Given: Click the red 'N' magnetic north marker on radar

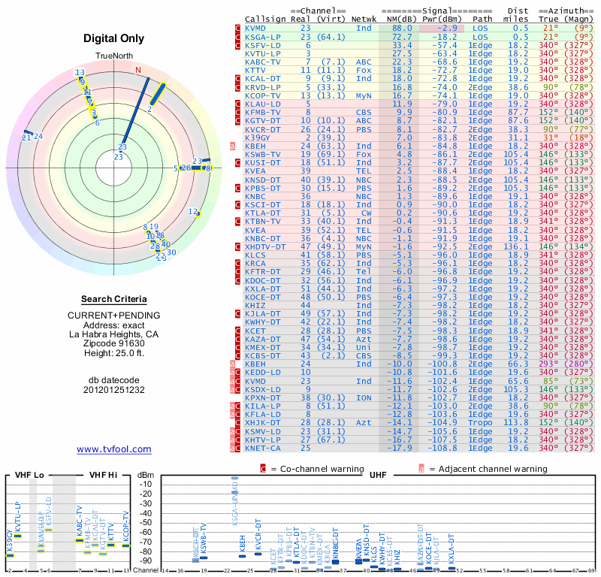Looking at the screenshot, I should click(138, 70).
